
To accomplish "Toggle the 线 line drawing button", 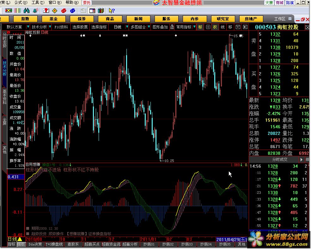I will 223,27.
